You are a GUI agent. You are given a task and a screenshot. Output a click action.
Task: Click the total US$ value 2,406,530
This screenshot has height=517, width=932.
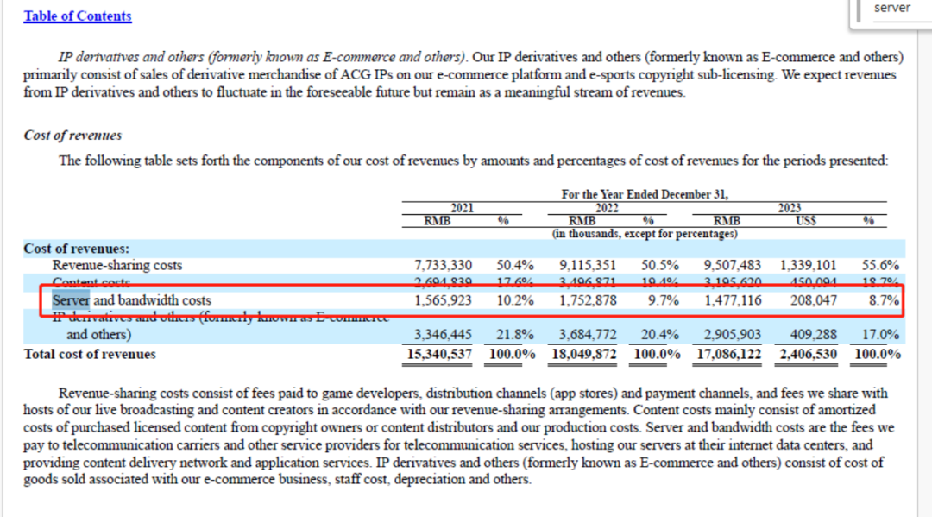click(x=808, y=354)
